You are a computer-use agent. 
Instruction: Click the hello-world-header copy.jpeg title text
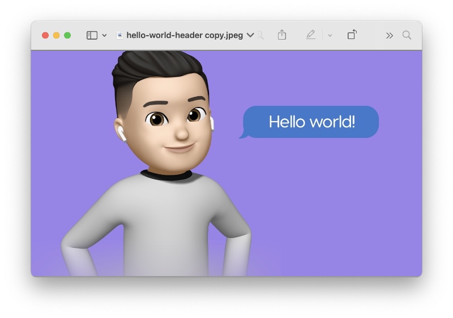point(185,35)
